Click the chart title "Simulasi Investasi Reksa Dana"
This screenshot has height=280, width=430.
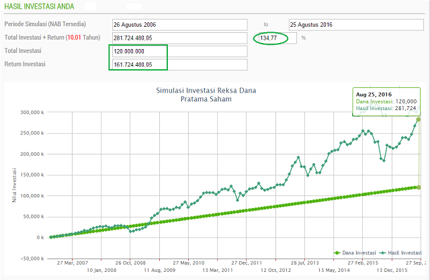pyautogui.click(x=206, y=90)
